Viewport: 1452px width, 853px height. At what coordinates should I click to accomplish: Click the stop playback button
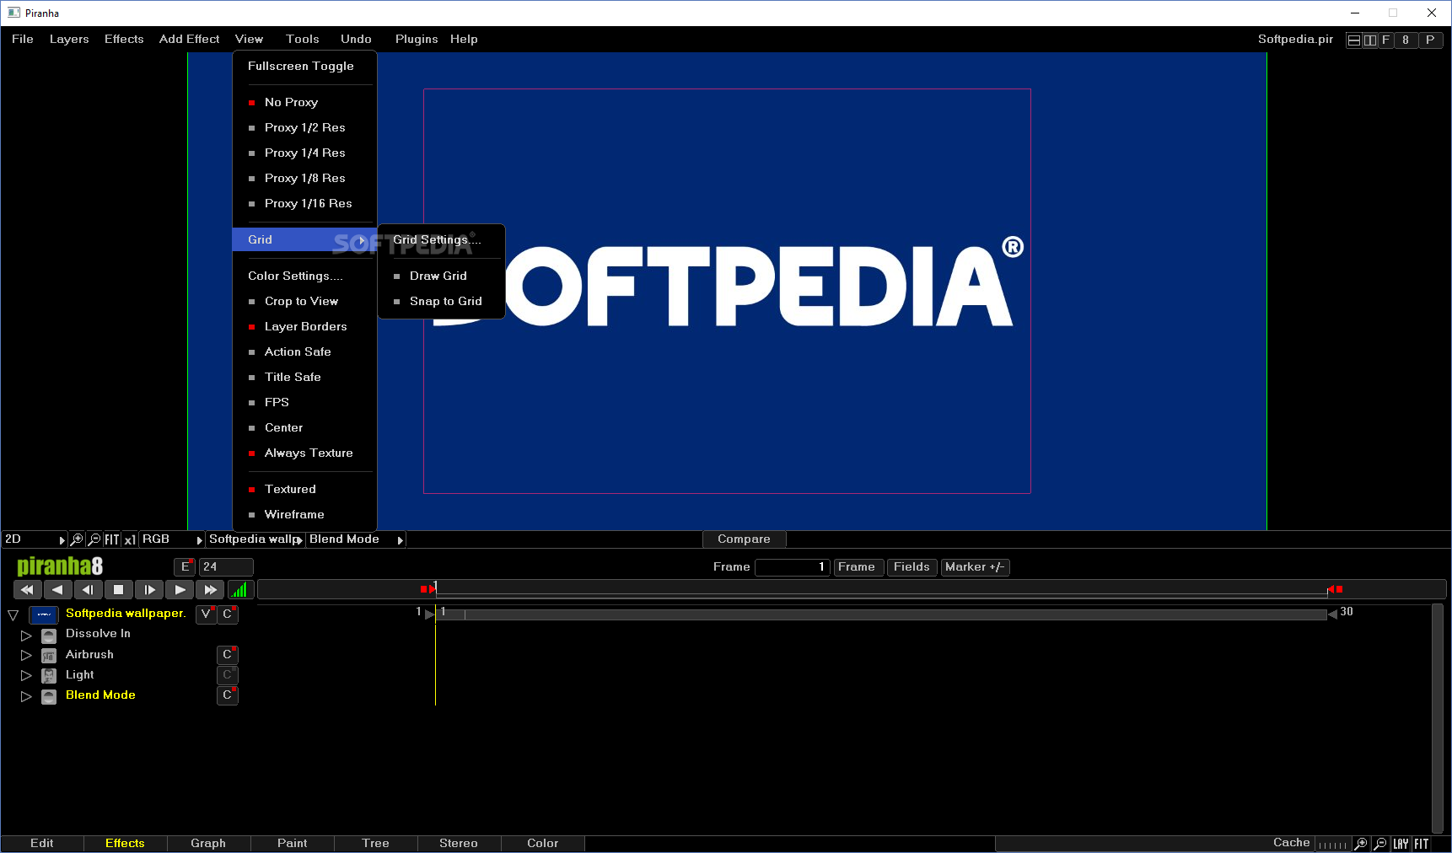(x=119, y=590)
